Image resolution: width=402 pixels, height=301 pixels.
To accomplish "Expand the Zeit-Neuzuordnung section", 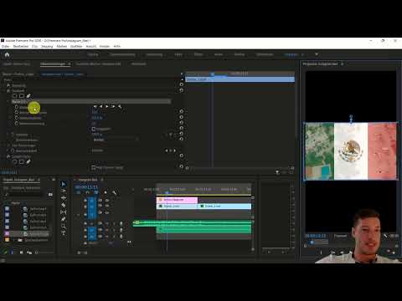I will [8, 145].
